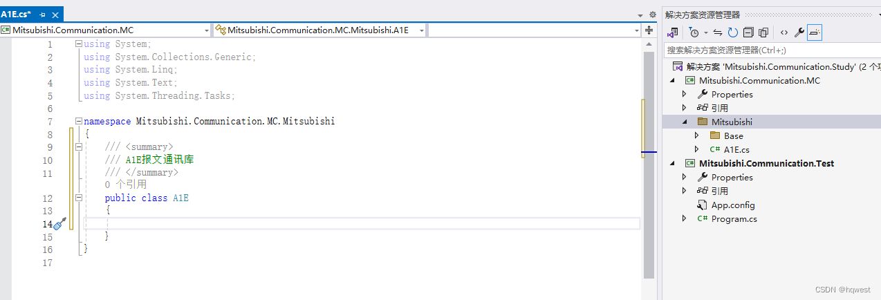Image resolution: width=881 pixels, height=300 pixels.
Task: Select the A1E.cs* document tab
Action: click(16, 14)
